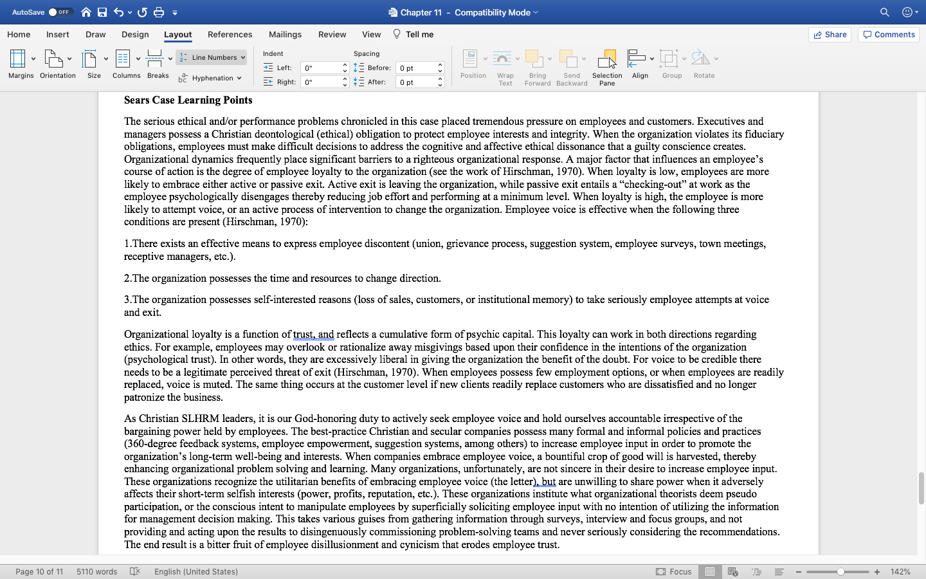Zoom in with the plus button

click(877, 571)
